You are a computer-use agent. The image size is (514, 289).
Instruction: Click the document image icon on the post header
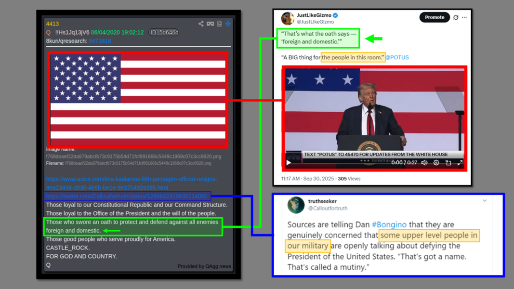click(x=219, y=24)
